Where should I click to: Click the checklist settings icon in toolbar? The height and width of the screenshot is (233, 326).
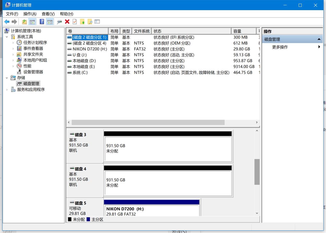pyautogui.click(x=97, y=22)
